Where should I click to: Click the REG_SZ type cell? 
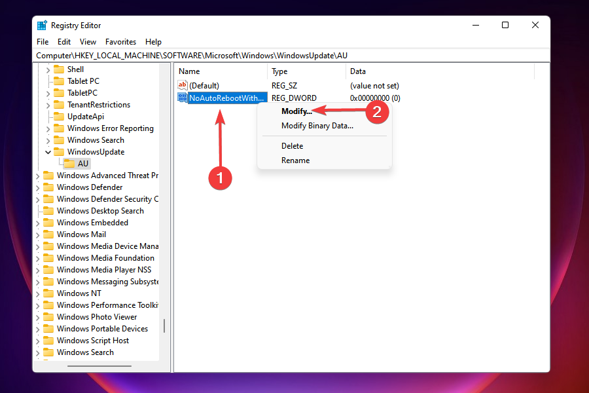(x=285, y=86)
